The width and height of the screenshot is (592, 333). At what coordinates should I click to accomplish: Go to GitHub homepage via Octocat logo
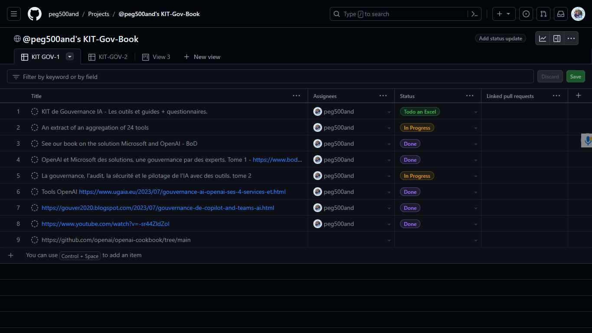(35, 14)
